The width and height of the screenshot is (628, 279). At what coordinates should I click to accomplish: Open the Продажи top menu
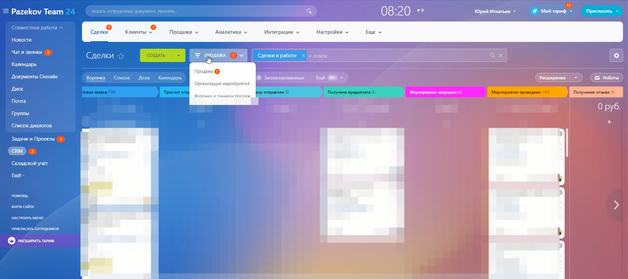click(184, 32)
